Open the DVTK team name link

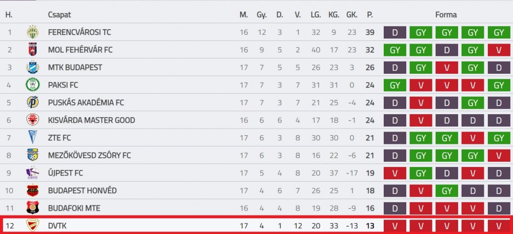[57, 225]
